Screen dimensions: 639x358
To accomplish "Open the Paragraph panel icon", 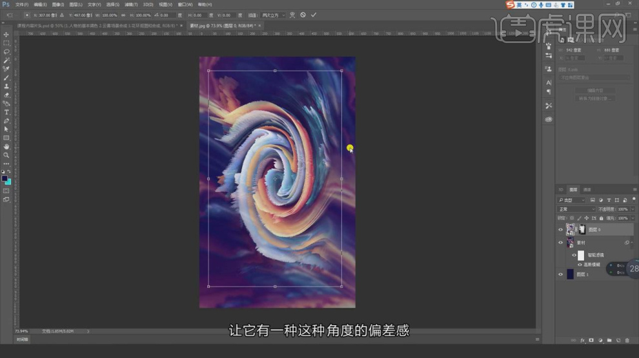I will (x=549, y=92).
